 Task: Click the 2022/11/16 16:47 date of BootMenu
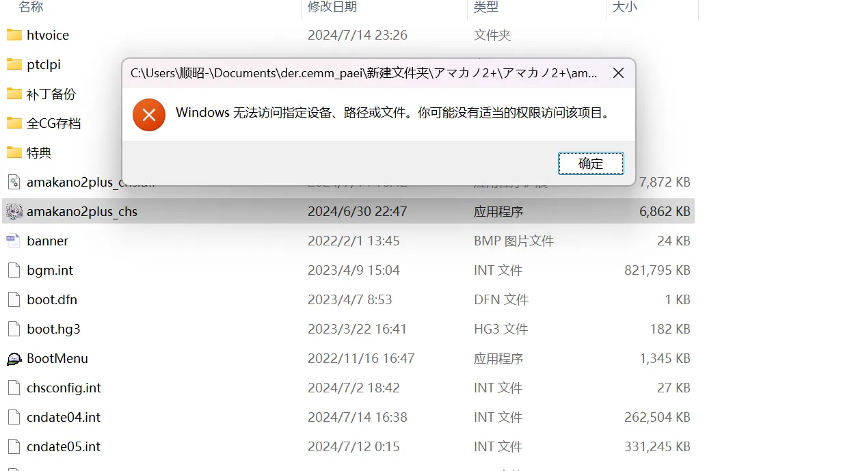pyautogui.click(x=361, y=358)
